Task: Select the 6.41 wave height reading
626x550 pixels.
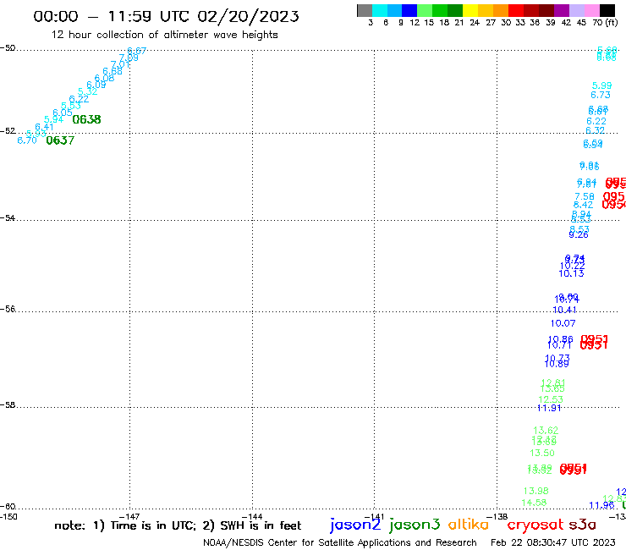Action: pyautogui.click(x=44, y=127)
